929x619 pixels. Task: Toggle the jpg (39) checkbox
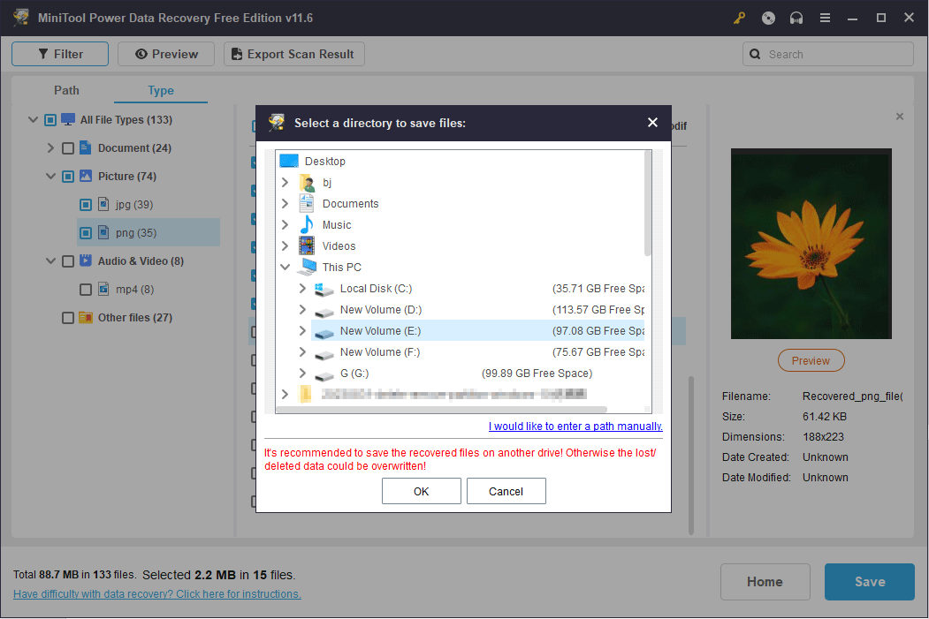point(86,205)
